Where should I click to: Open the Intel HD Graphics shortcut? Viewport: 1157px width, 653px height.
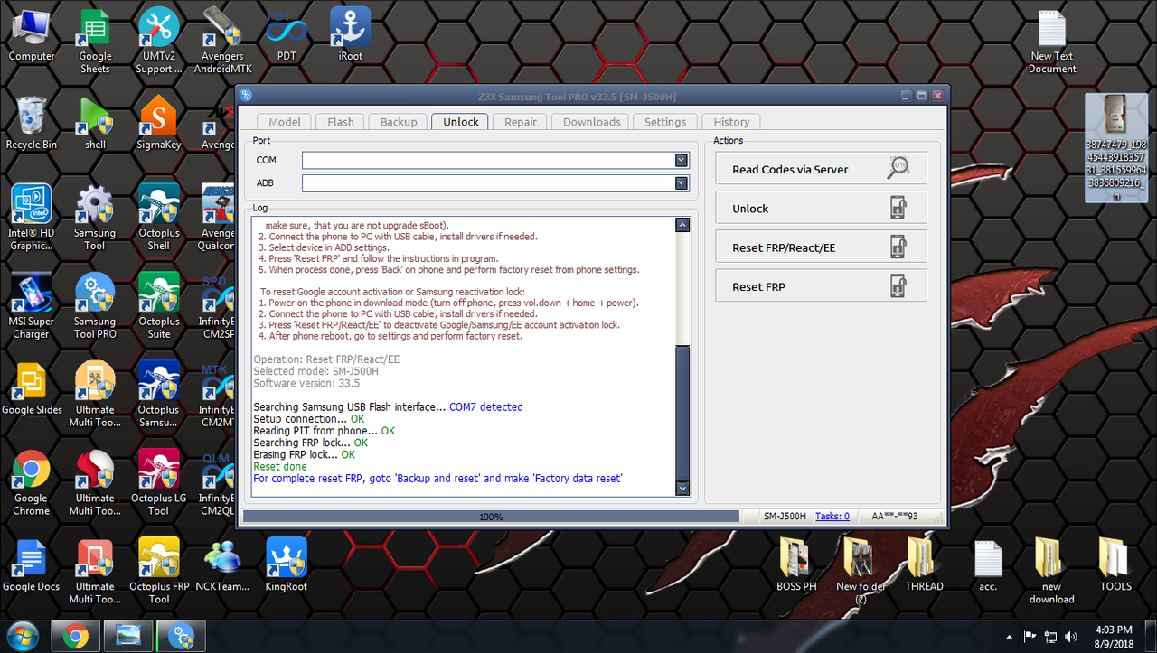point(32,218)
